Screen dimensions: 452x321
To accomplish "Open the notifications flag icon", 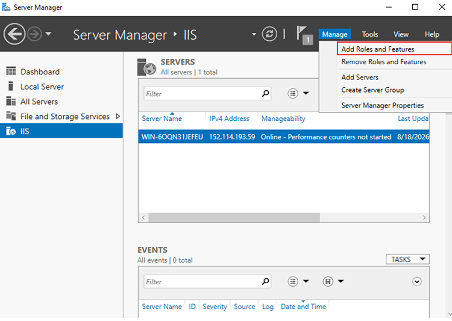I will coord(304,35).
